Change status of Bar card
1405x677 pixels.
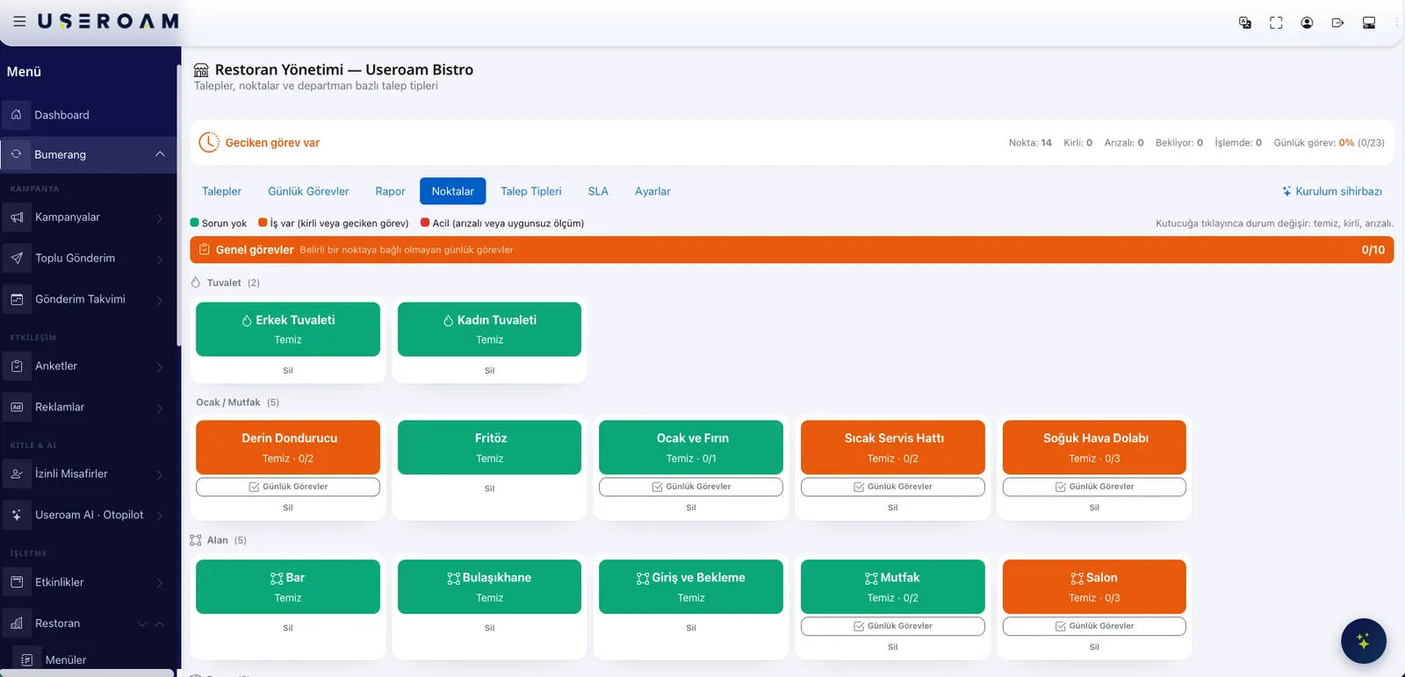point(288,587)
